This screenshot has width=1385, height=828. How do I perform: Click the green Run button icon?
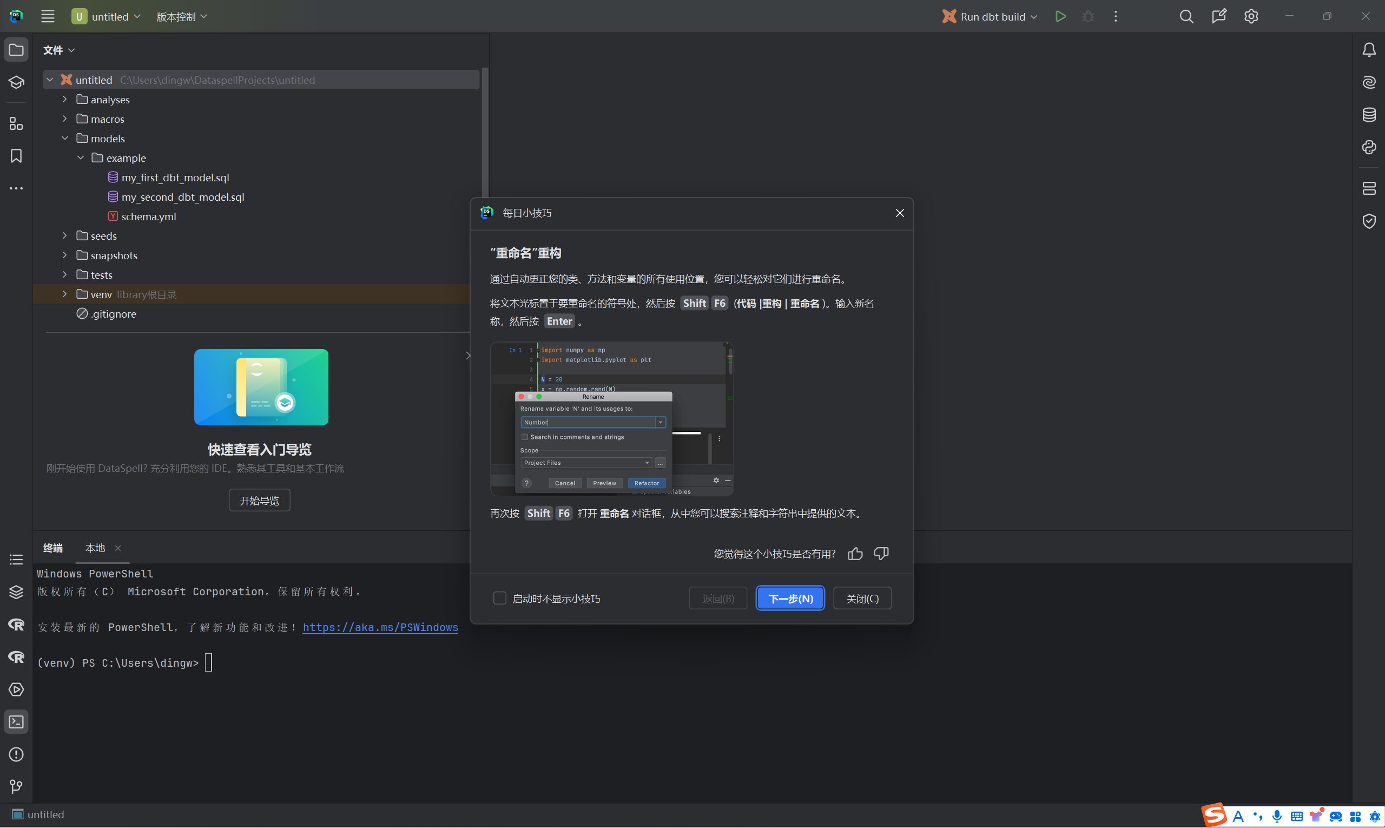(1060, 17)
